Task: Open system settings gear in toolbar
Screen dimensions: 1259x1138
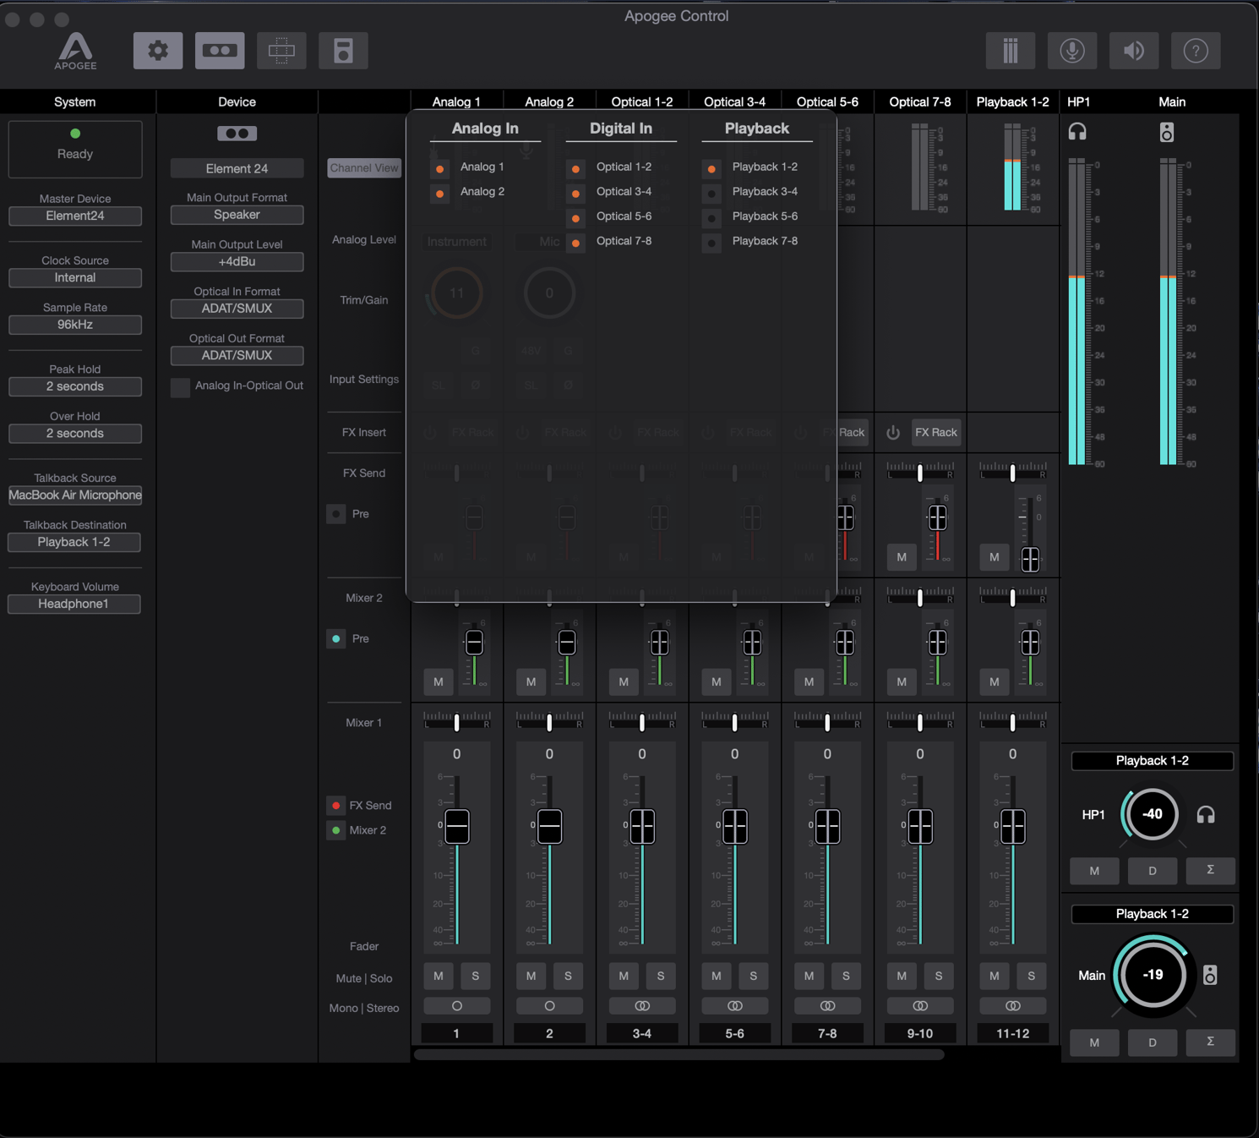Action: (158, 51)
